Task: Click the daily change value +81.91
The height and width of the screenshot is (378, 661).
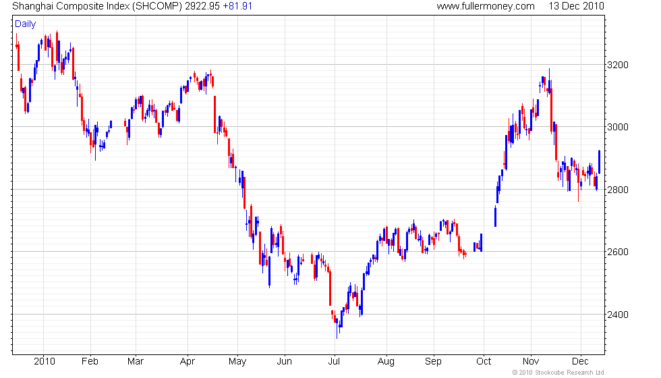Action: tap(237, 6)
